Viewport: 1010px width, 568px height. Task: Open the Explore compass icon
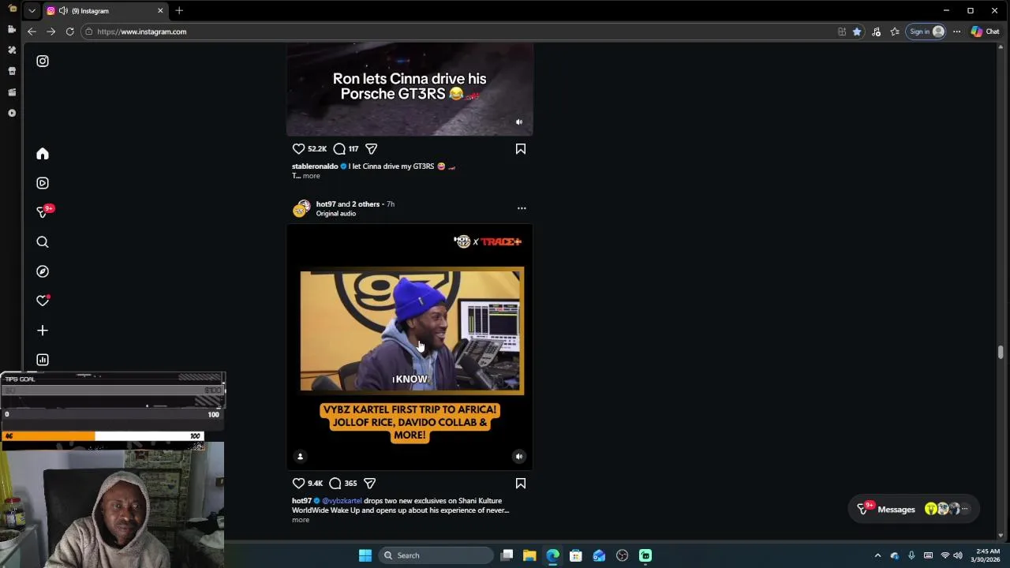[x=43, y=271]
